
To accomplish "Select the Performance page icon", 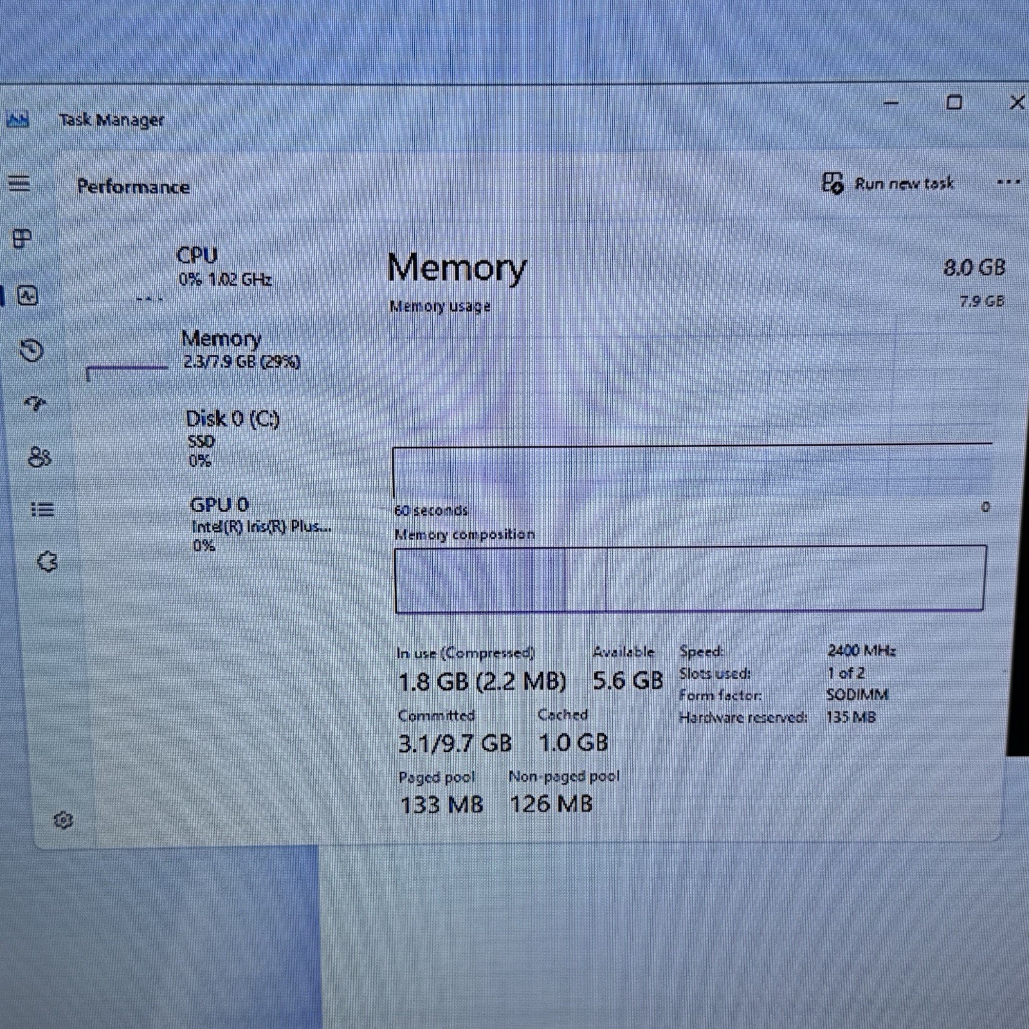I will pos(27,296).
